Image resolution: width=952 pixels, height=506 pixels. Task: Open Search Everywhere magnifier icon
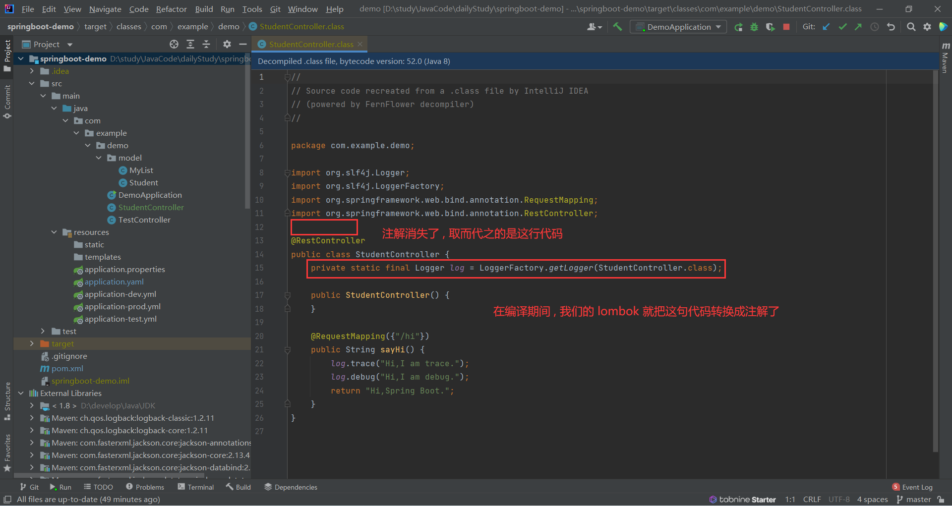(911, 27)
